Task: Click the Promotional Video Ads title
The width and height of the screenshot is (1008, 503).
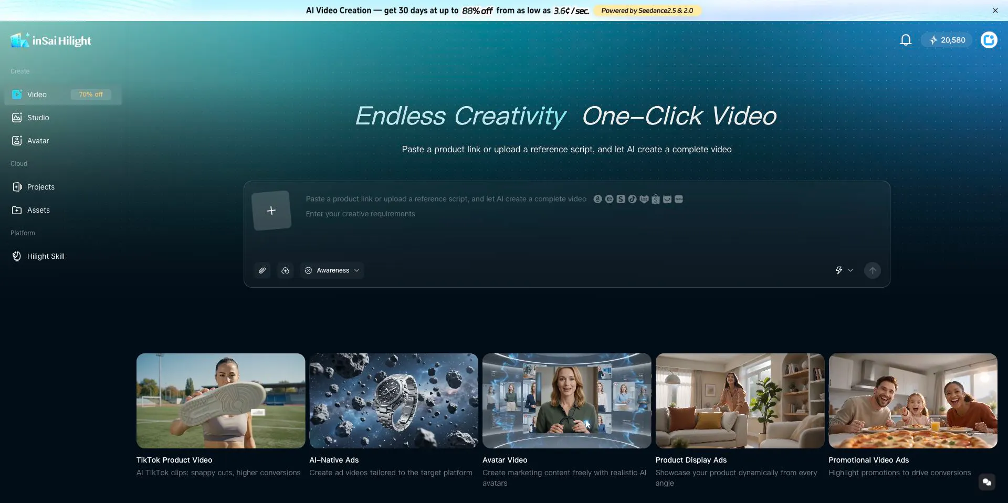Action: tap(868, 460)
